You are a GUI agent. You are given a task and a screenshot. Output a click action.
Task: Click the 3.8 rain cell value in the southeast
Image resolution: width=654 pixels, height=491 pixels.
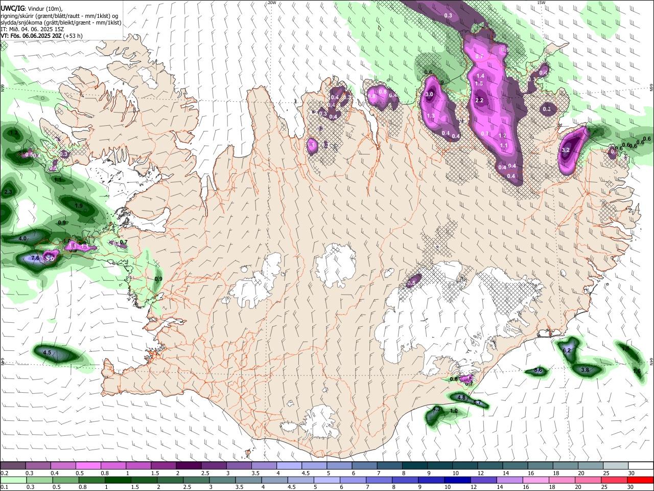click(586, 370)
